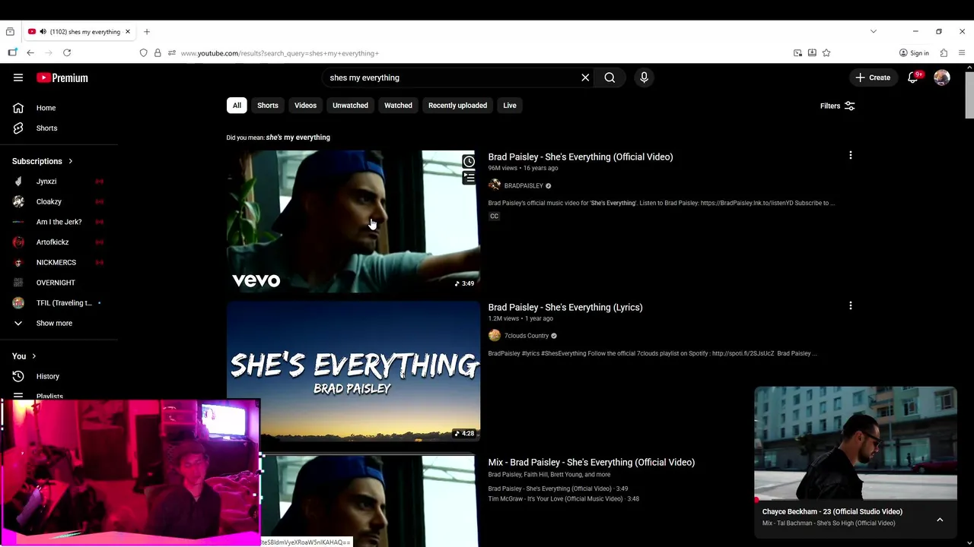Open site security shield icon

[x=143, y=53]
